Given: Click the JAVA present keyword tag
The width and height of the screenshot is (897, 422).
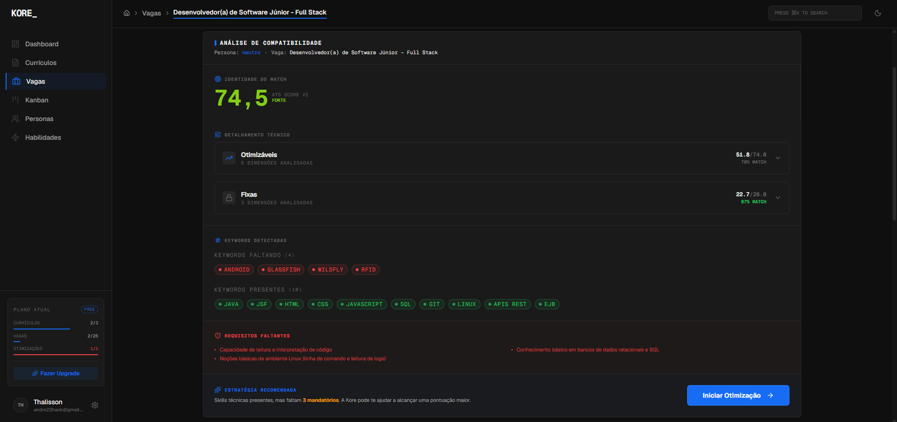Looking at the screenshot, I should [229, 304].
